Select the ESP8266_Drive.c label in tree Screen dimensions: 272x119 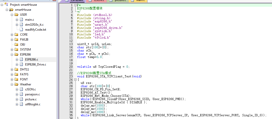36,64
